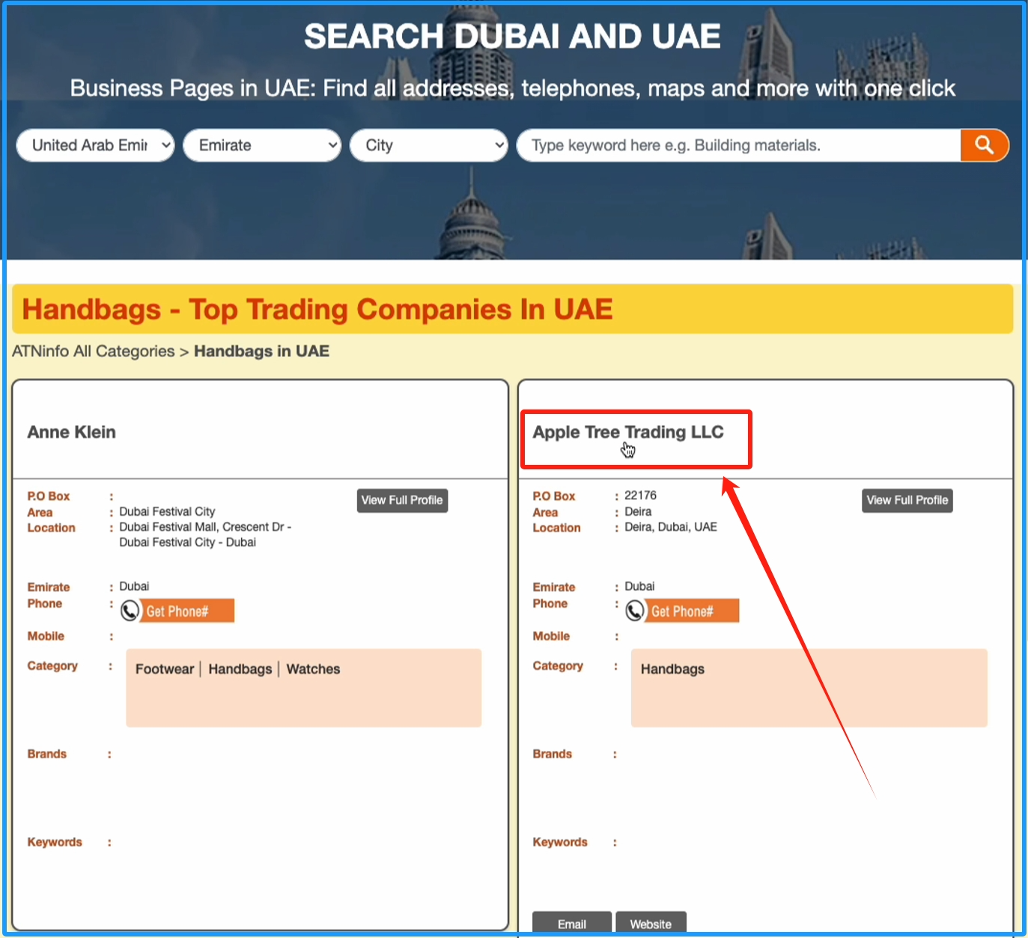Image resolution: width=1028 pixels, height=938 pixels.
Task: View Full Profile of Apple Tree Trading LLC
Action: pyautogui.click(x=907, y=500)
